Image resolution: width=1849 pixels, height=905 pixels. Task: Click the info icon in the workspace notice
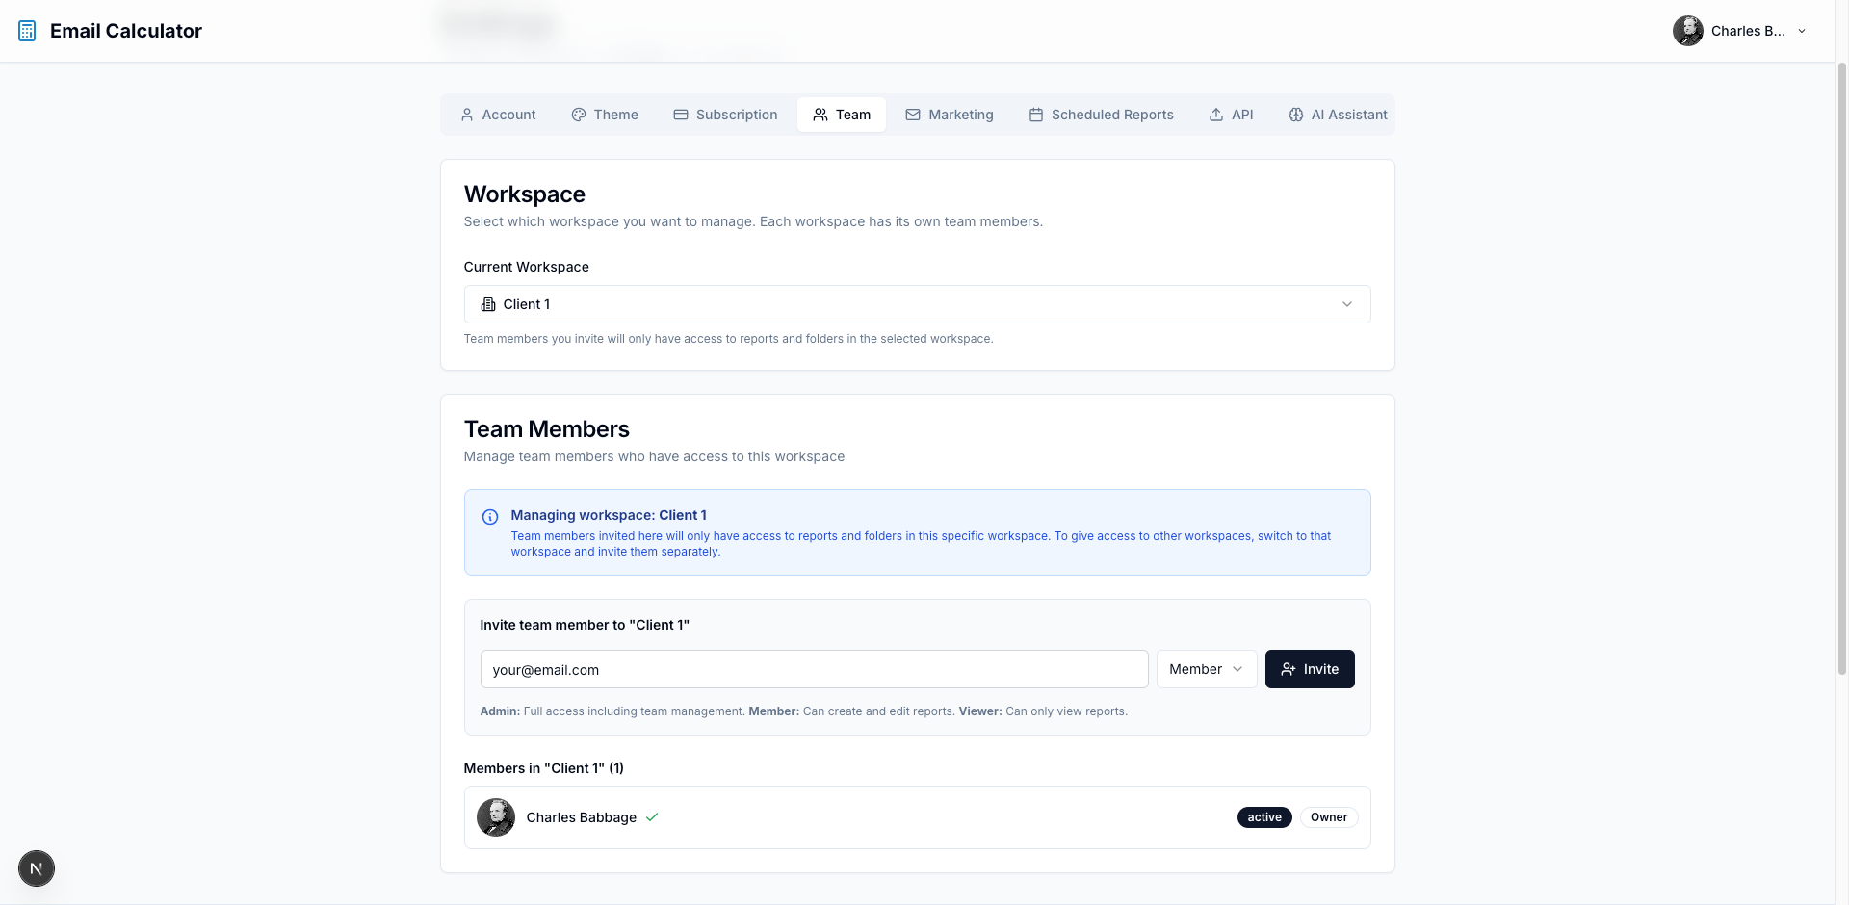[x=490, y=517]
